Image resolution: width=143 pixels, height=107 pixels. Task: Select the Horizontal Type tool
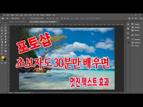pos(2,48)
